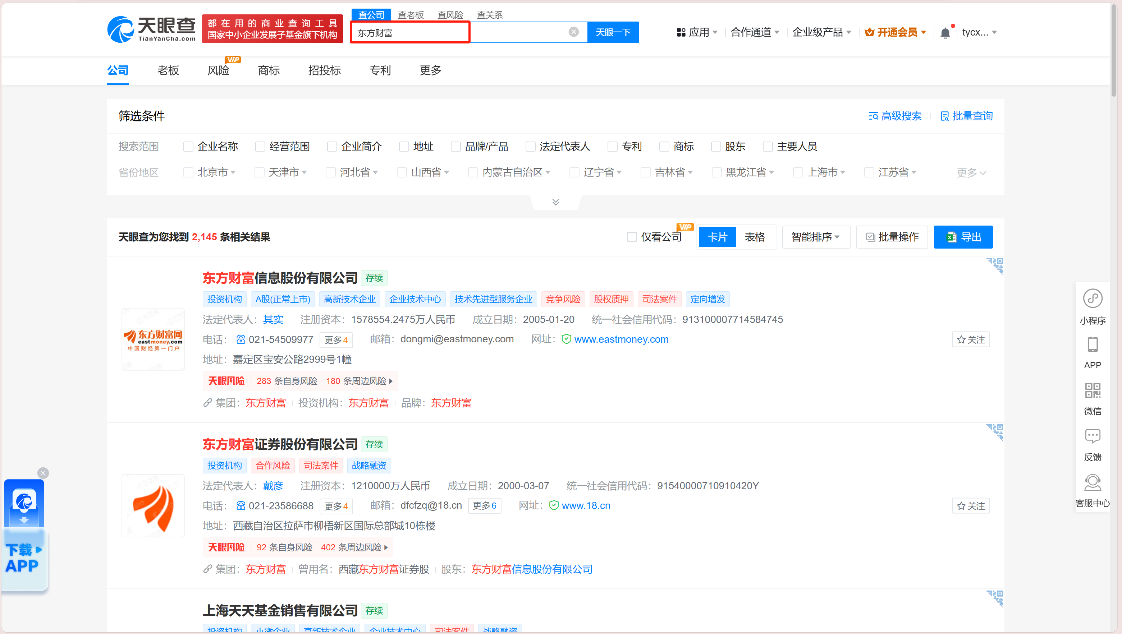Follow 东方财富信息股份有限公司 with 关注 star

pyautogui.click(x=970, y=340)
